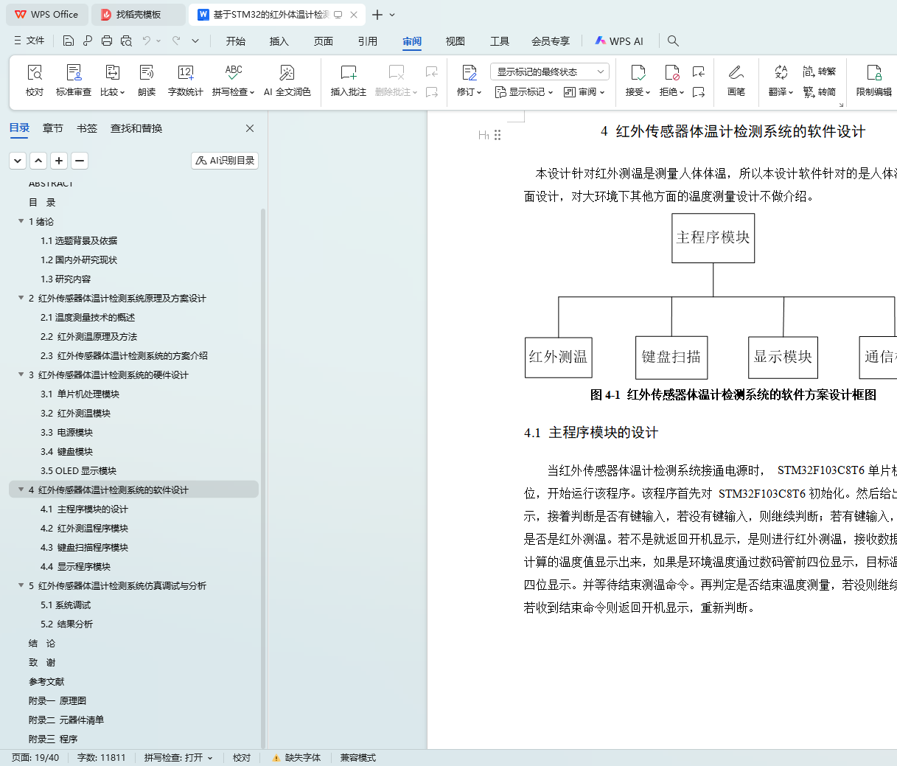Screen dimensions: 897x766
Task: Click 页面: 19/40 page indicator
Action: click(x=35, y=758)
